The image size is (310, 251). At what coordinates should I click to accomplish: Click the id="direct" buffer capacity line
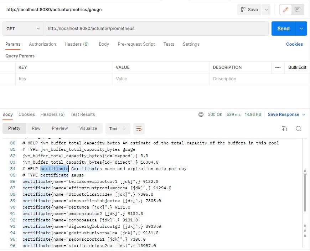click(91, 162)
